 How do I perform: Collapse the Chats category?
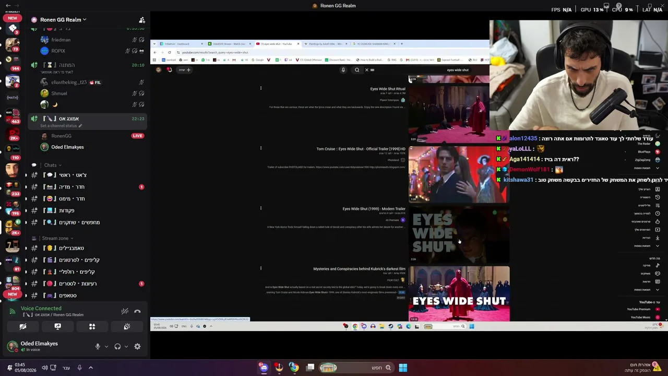53,165
